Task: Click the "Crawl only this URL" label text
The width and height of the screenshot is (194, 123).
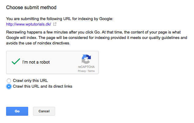Action: (30, 80)
